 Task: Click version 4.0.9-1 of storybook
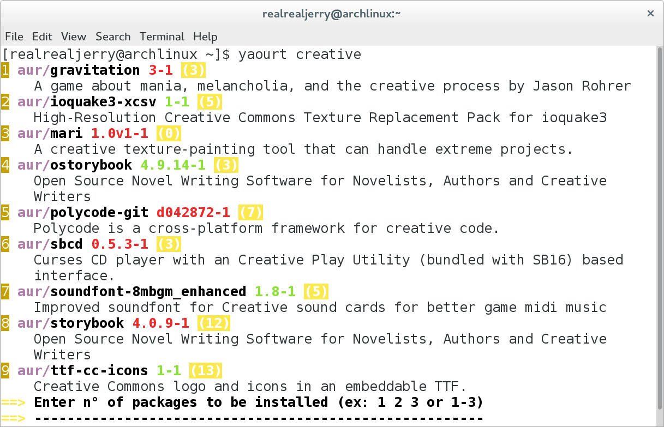[160, 323]
